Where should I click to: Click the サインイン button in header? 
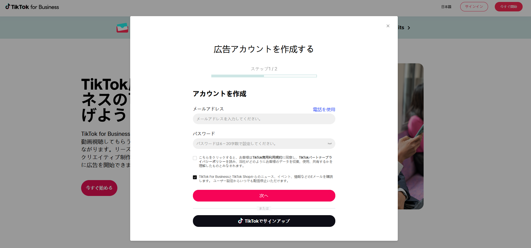click(474, 7)
